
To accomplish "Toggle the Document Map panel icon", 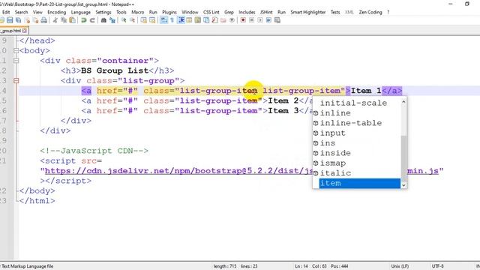I will point(198,20).
